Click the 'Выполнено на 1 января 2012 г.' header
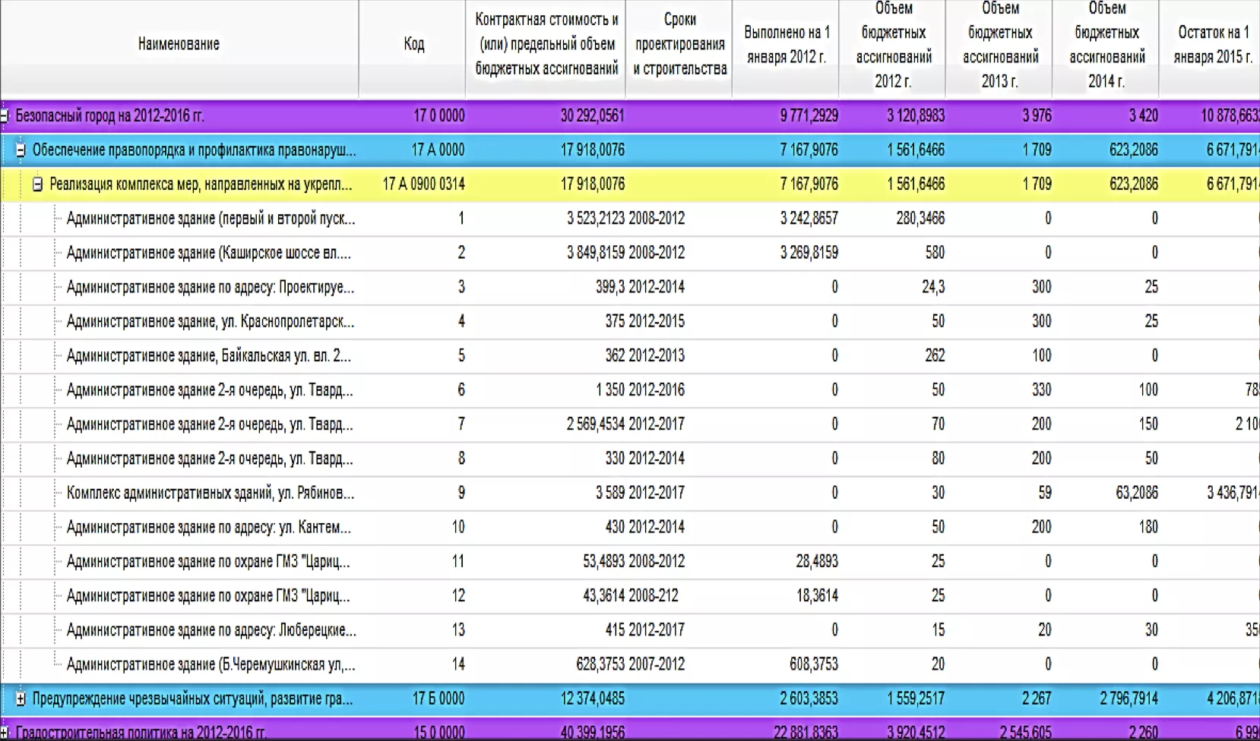1260x741 pixels. [x=786, y=44]
